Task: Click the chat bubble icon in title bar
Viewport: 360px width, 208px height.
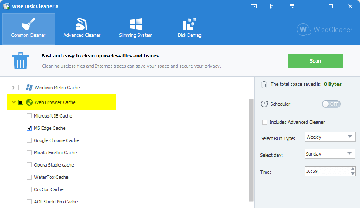Action: 273,6
